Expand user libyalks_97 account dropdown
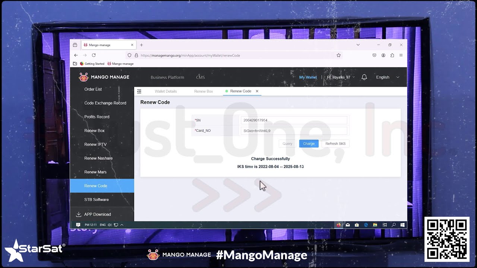 pos(341,77)
